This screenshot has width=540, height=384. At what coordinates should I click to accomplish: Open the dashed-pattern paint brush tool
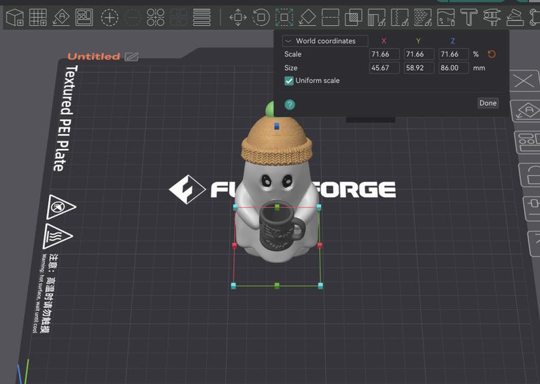point(422,17)
